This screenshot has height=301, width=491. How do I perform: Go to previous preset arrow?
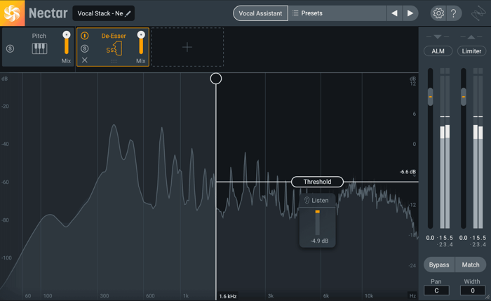394,13
